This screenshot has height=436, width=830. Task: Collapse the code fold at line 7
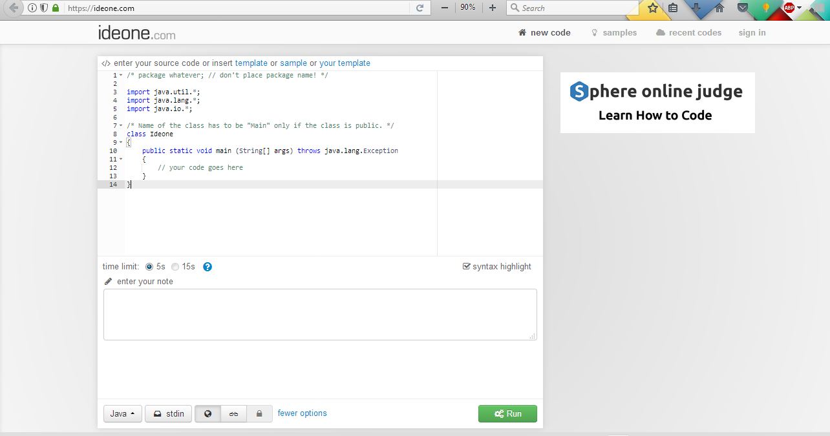(121, 126)
